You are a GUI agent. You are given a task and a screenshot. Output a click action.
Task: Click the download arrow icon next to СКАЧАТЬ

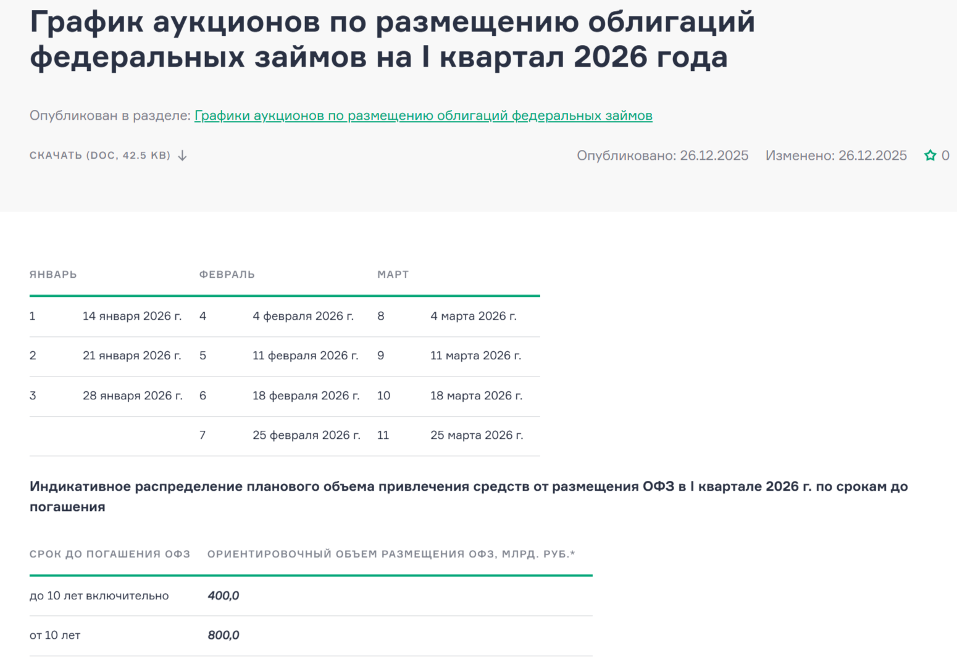pyautogui.click(x=182, y=156)
